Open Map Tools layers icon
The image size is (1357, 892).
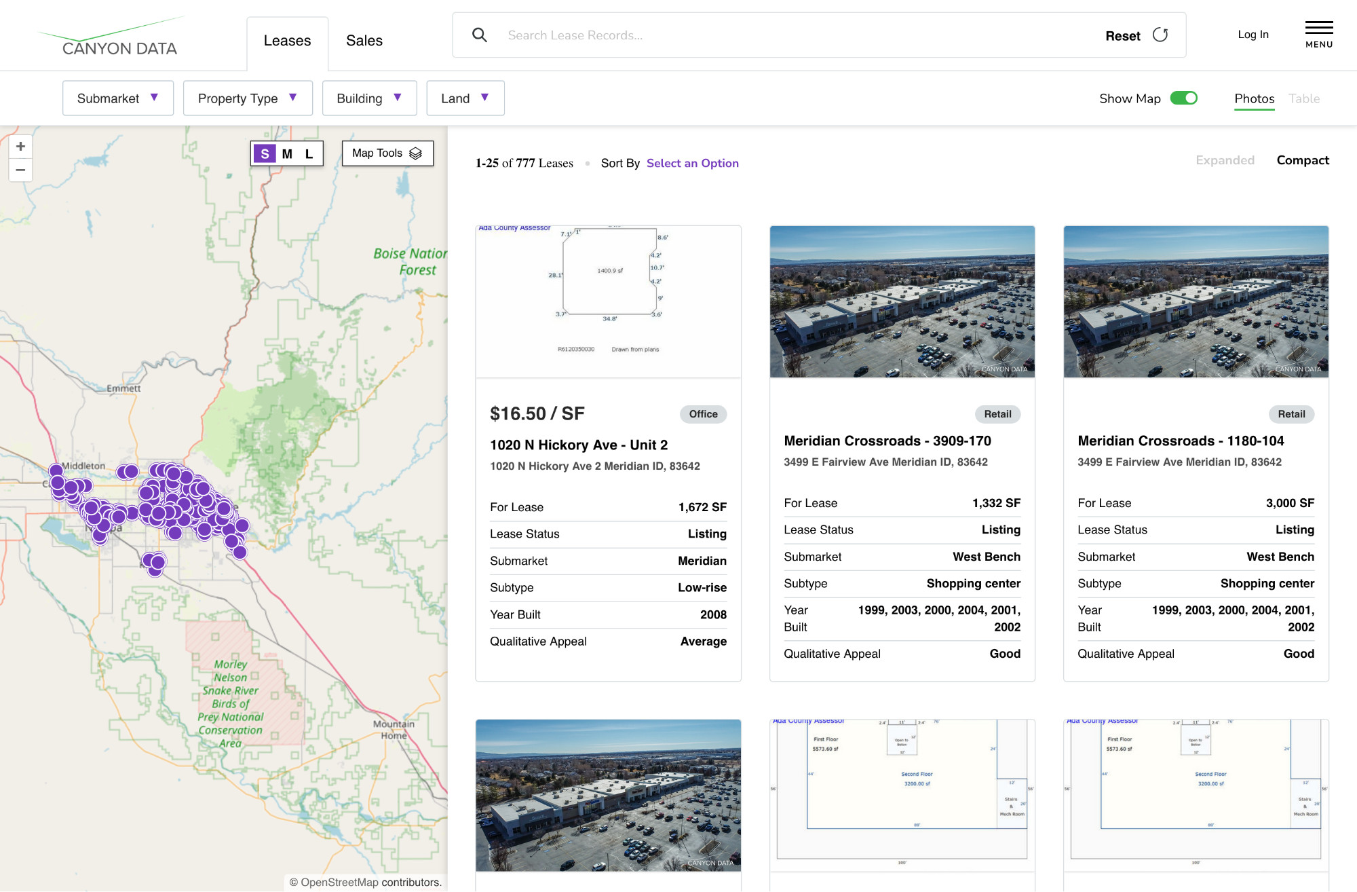tap(416, 153)
